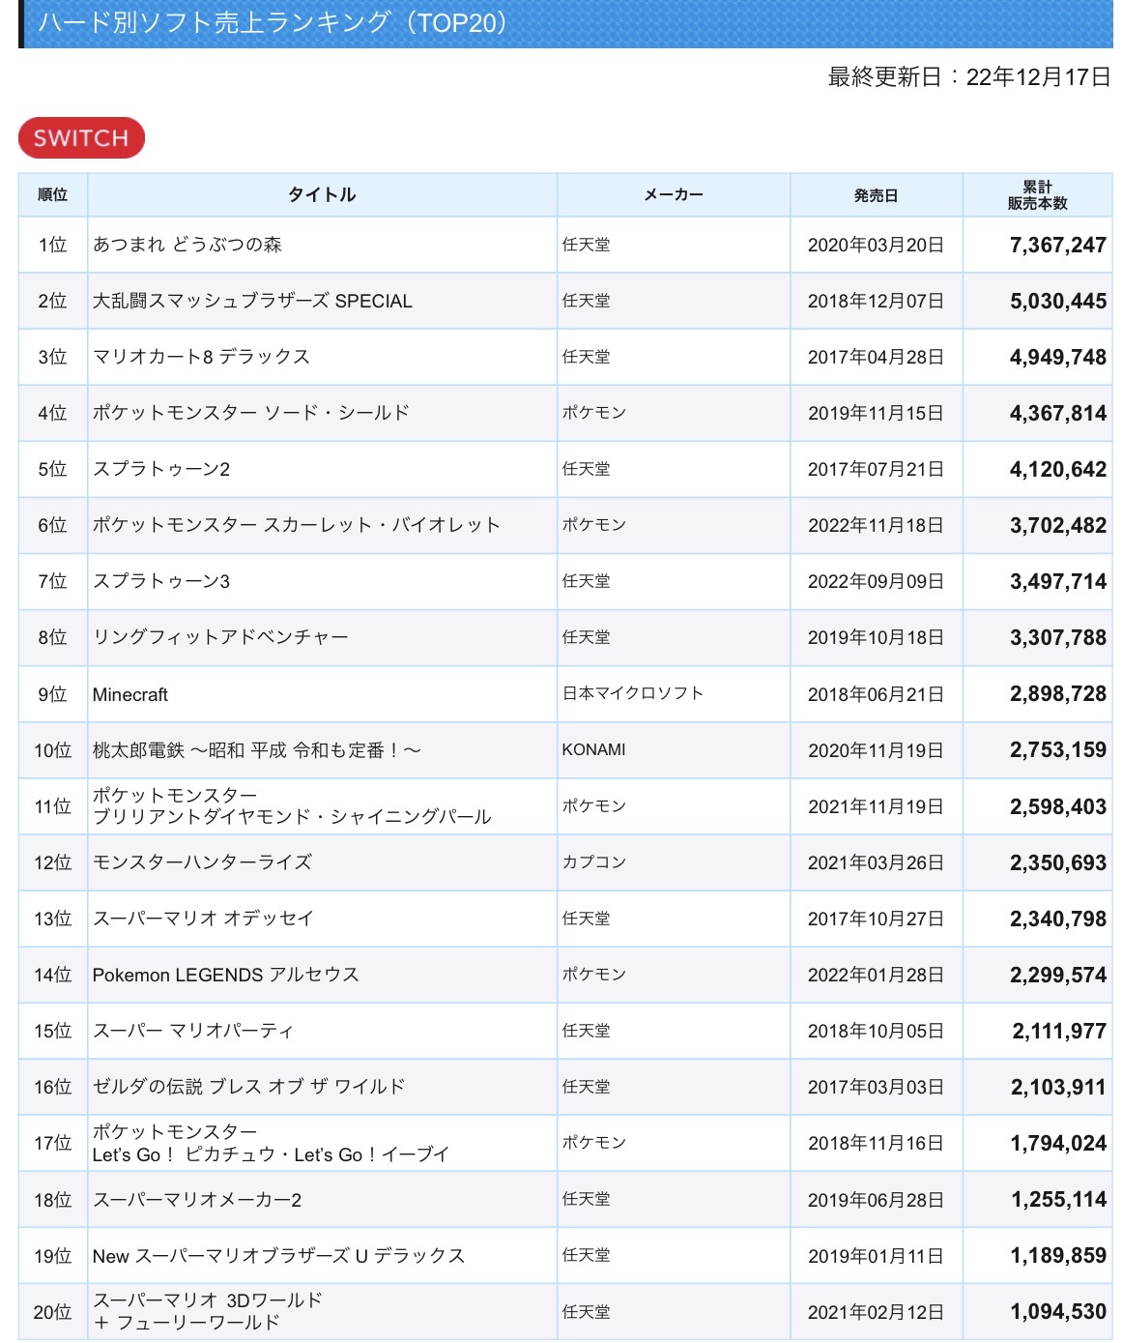
Task: Click sales figure 5,030,445
Action: (x=1058, y=301)
